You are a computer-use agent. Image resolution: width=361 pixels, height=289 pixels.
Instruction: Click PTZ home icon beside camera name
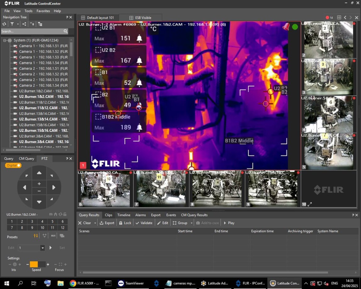pos(55,214)
